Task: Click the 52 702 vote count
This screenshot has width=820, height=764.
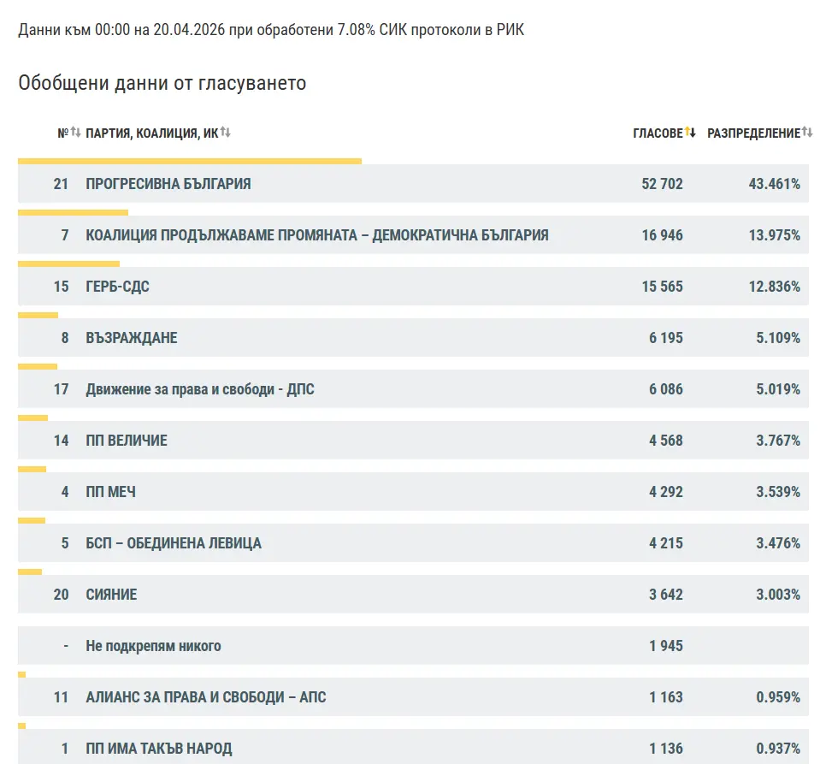Action: pos(662,184)
